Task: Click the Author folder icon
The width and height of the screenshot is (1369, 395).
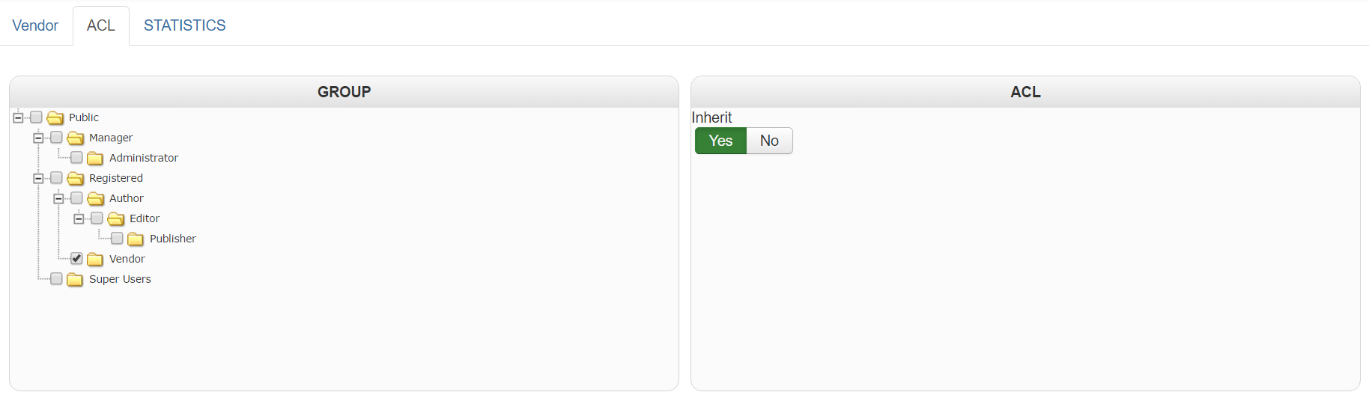Action: tap(95, 199)
